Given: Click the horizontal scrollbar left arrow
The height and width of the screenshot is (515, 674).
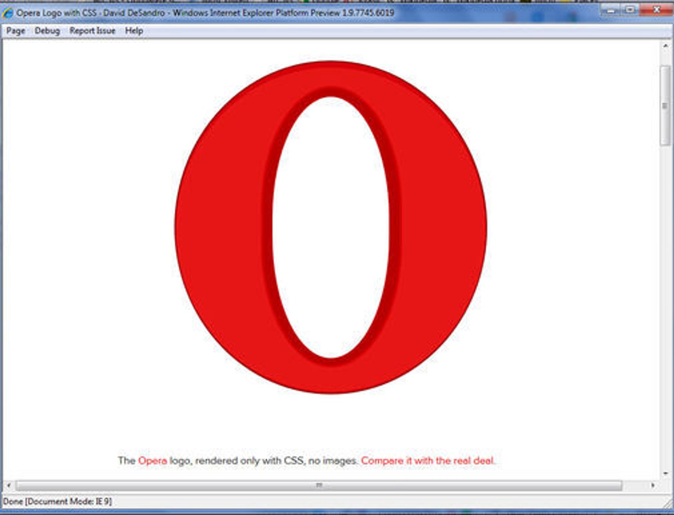Looking at the screenshot, I should tap(9, 485).
